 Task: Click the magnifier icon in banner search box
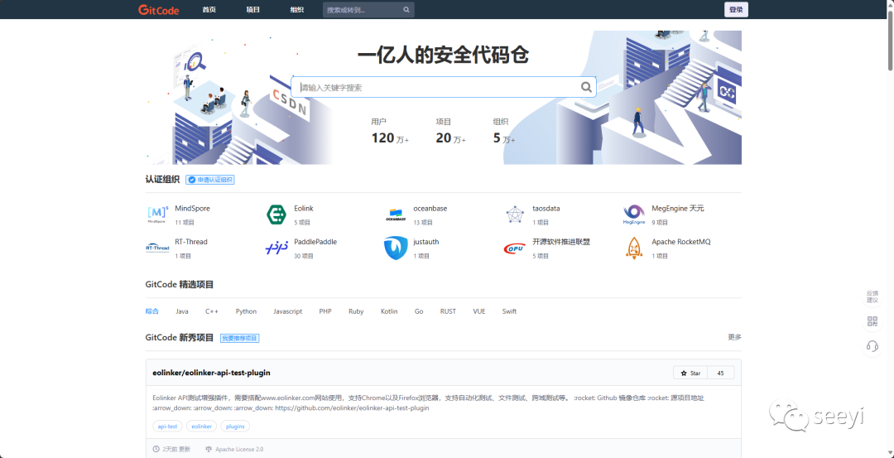(586, 87)
